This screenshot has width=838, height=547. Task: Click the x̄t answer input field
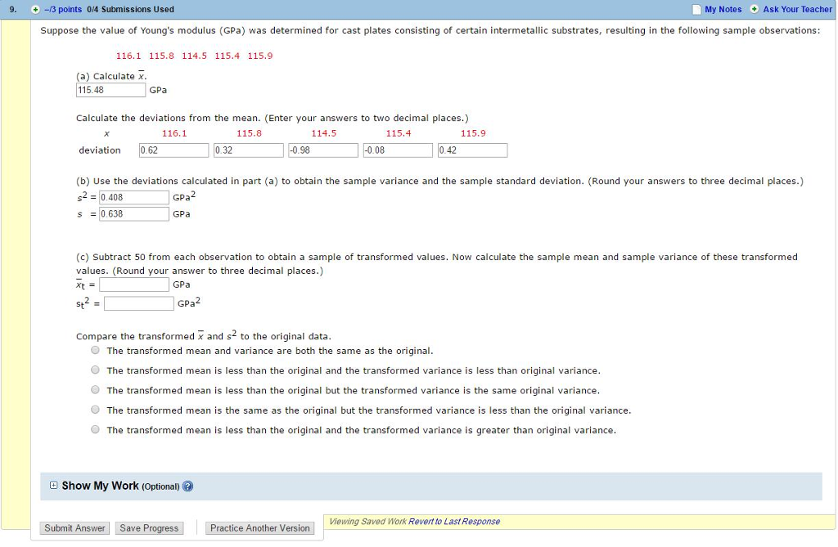[x=133, y=284]
